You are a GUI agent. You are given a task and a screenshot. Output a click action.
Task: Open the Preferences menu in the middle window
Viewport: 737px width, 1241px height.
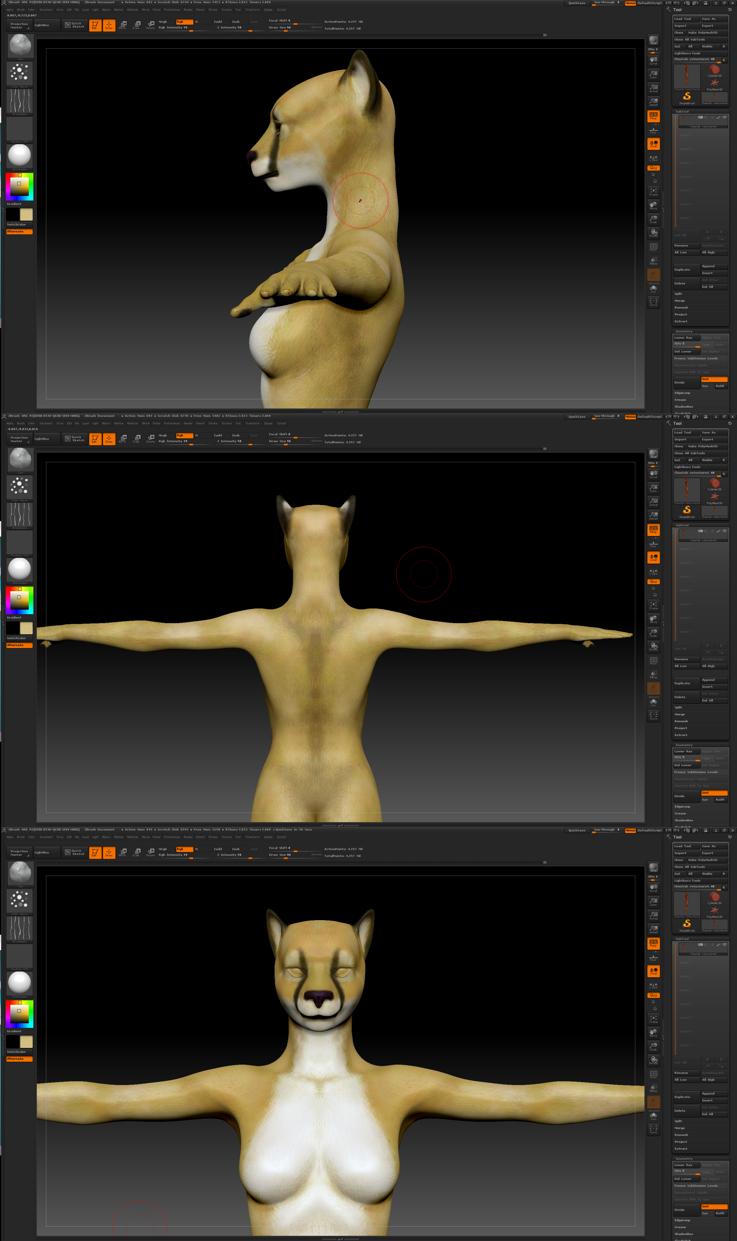tap(172, 423)
